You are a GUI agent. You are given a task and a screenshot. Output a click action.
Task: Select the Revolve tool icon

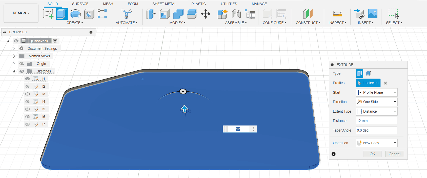pyautogui.click(x=75, y=14)
